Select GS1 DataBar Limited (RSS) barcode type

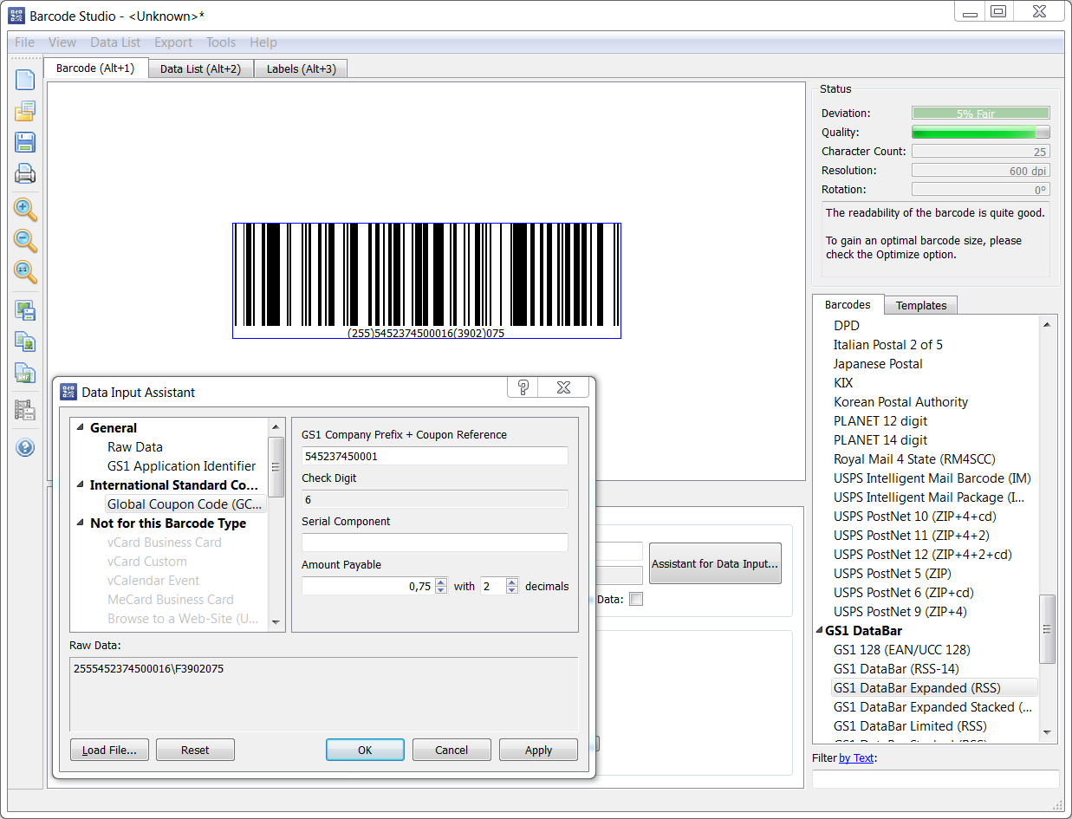[910, 726]
